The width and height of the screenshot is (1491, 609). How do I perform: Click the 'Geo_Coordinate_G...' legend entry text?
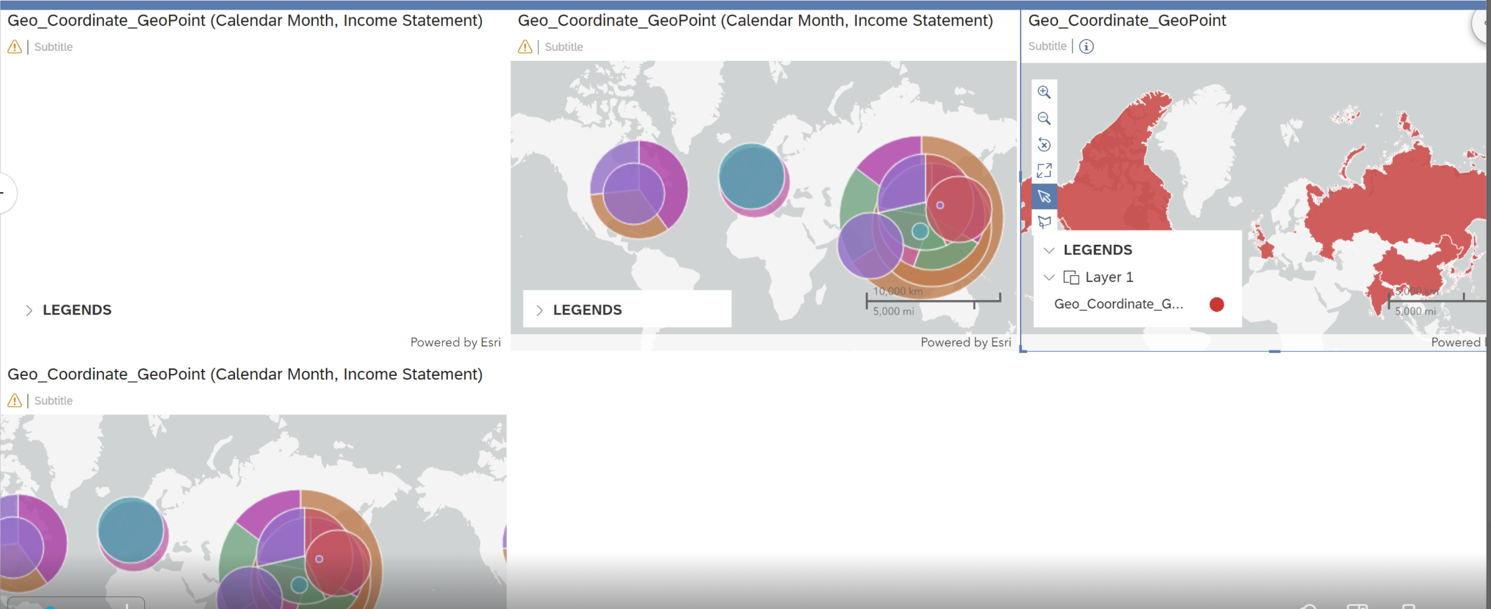tap(1118, 304)
